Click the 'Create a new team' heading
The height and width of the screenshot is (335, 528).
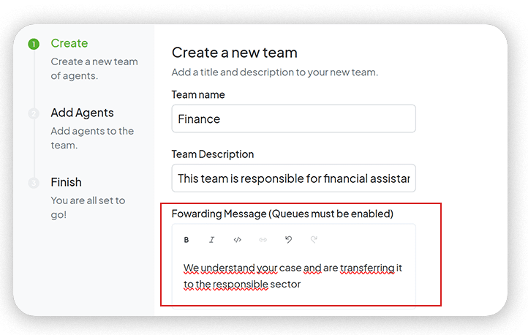pos(234,53)
